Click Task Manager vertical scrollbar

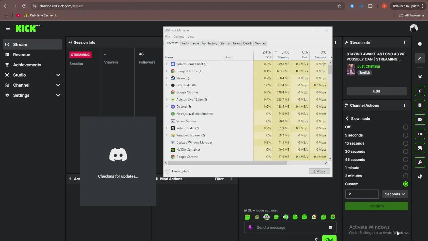pyautogui.click(x=330, y=69)
